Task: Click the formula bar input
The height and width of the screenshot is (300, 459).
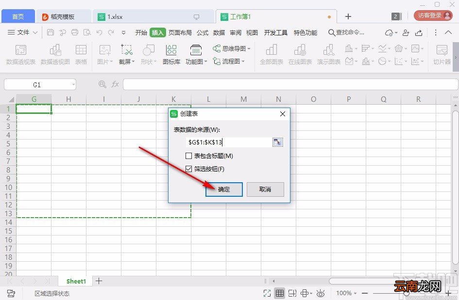Action: point(290,84)
